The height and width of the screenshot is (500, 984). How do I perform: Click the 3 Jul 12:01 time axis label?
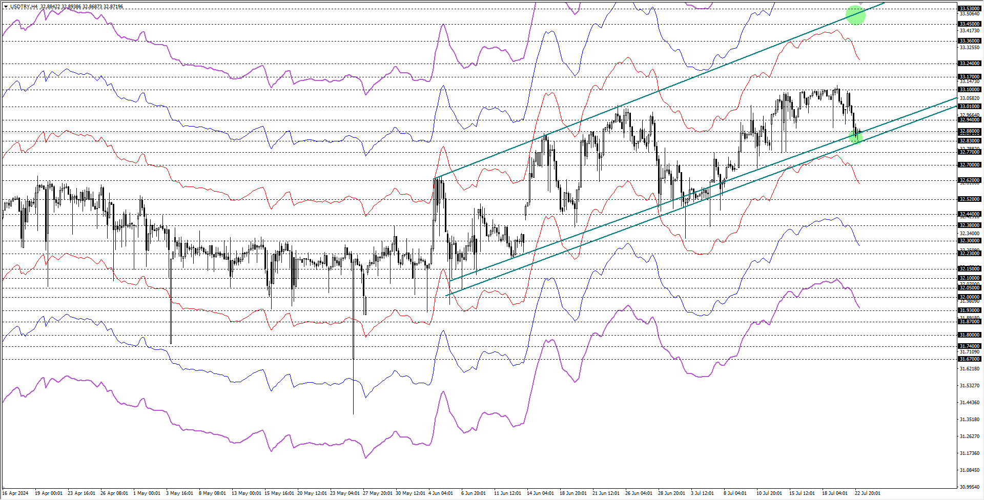click(x=702, y=493)
